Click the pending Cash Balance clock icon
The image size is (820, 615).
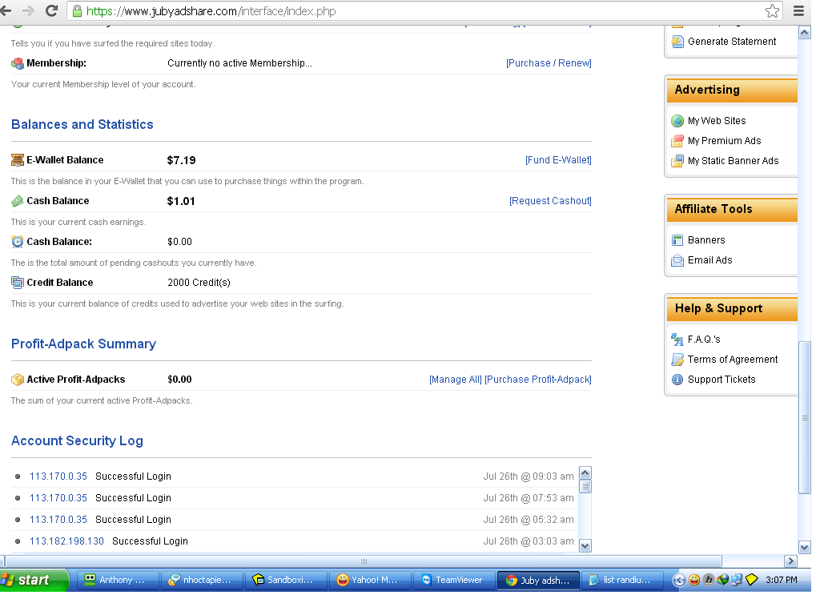click(x=18, y=242)
